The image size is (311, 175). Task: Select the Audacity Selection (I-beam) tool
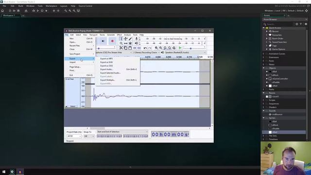pyautogui.click(x=121, y=39)
